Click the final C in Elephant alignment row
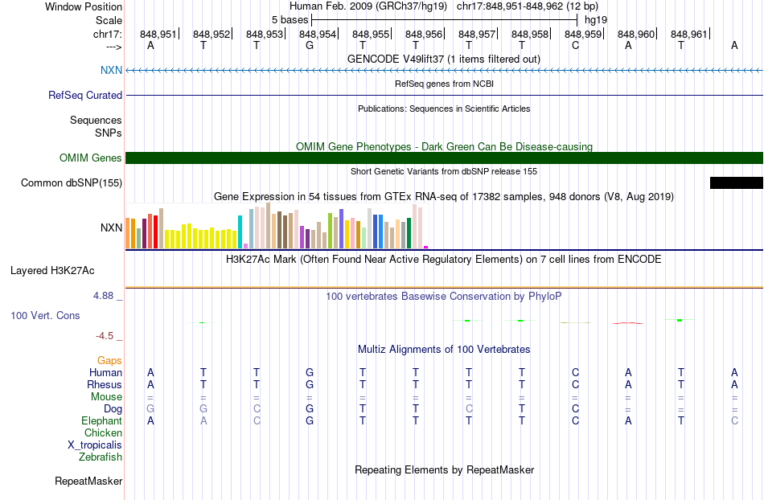Screen dimensions: 764x500 pyautogui.click(x=734, y=420)
